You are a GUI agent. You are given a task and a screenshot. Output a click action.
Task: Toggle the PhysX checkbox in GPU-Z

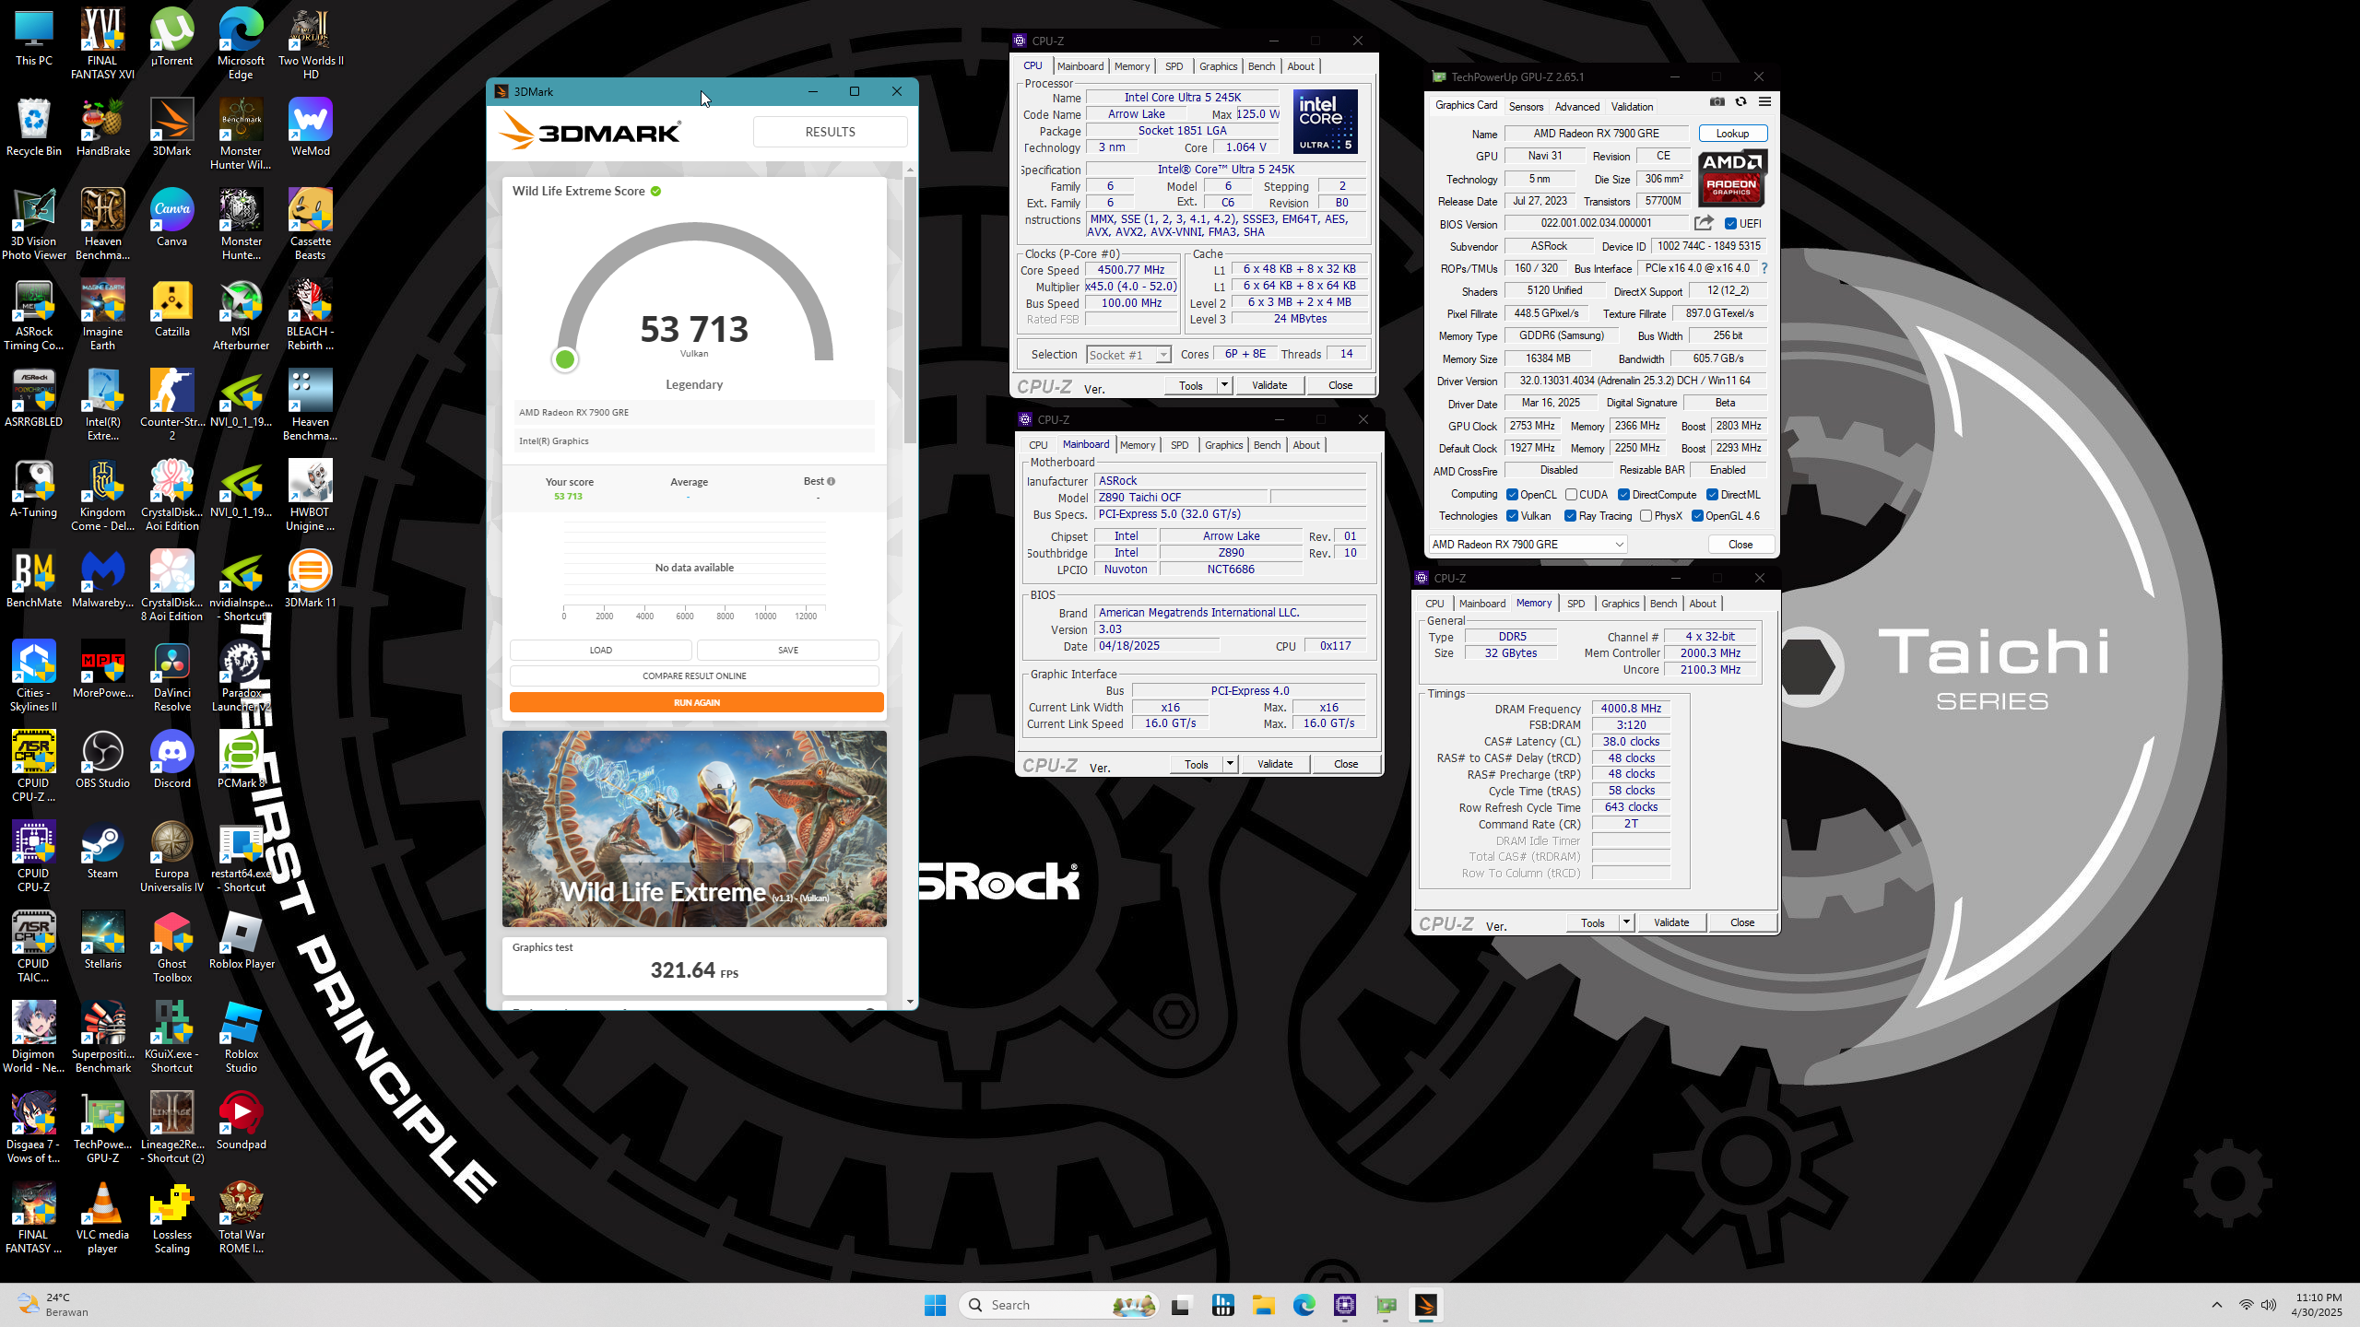pyautogui.click(x=1646, y=516)
